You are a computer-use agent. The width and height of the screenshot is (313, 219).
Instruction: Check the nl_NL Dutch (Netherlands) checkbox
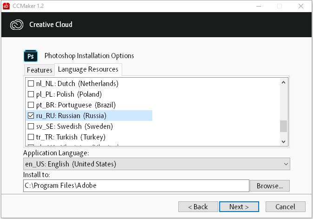pos(31,83)
